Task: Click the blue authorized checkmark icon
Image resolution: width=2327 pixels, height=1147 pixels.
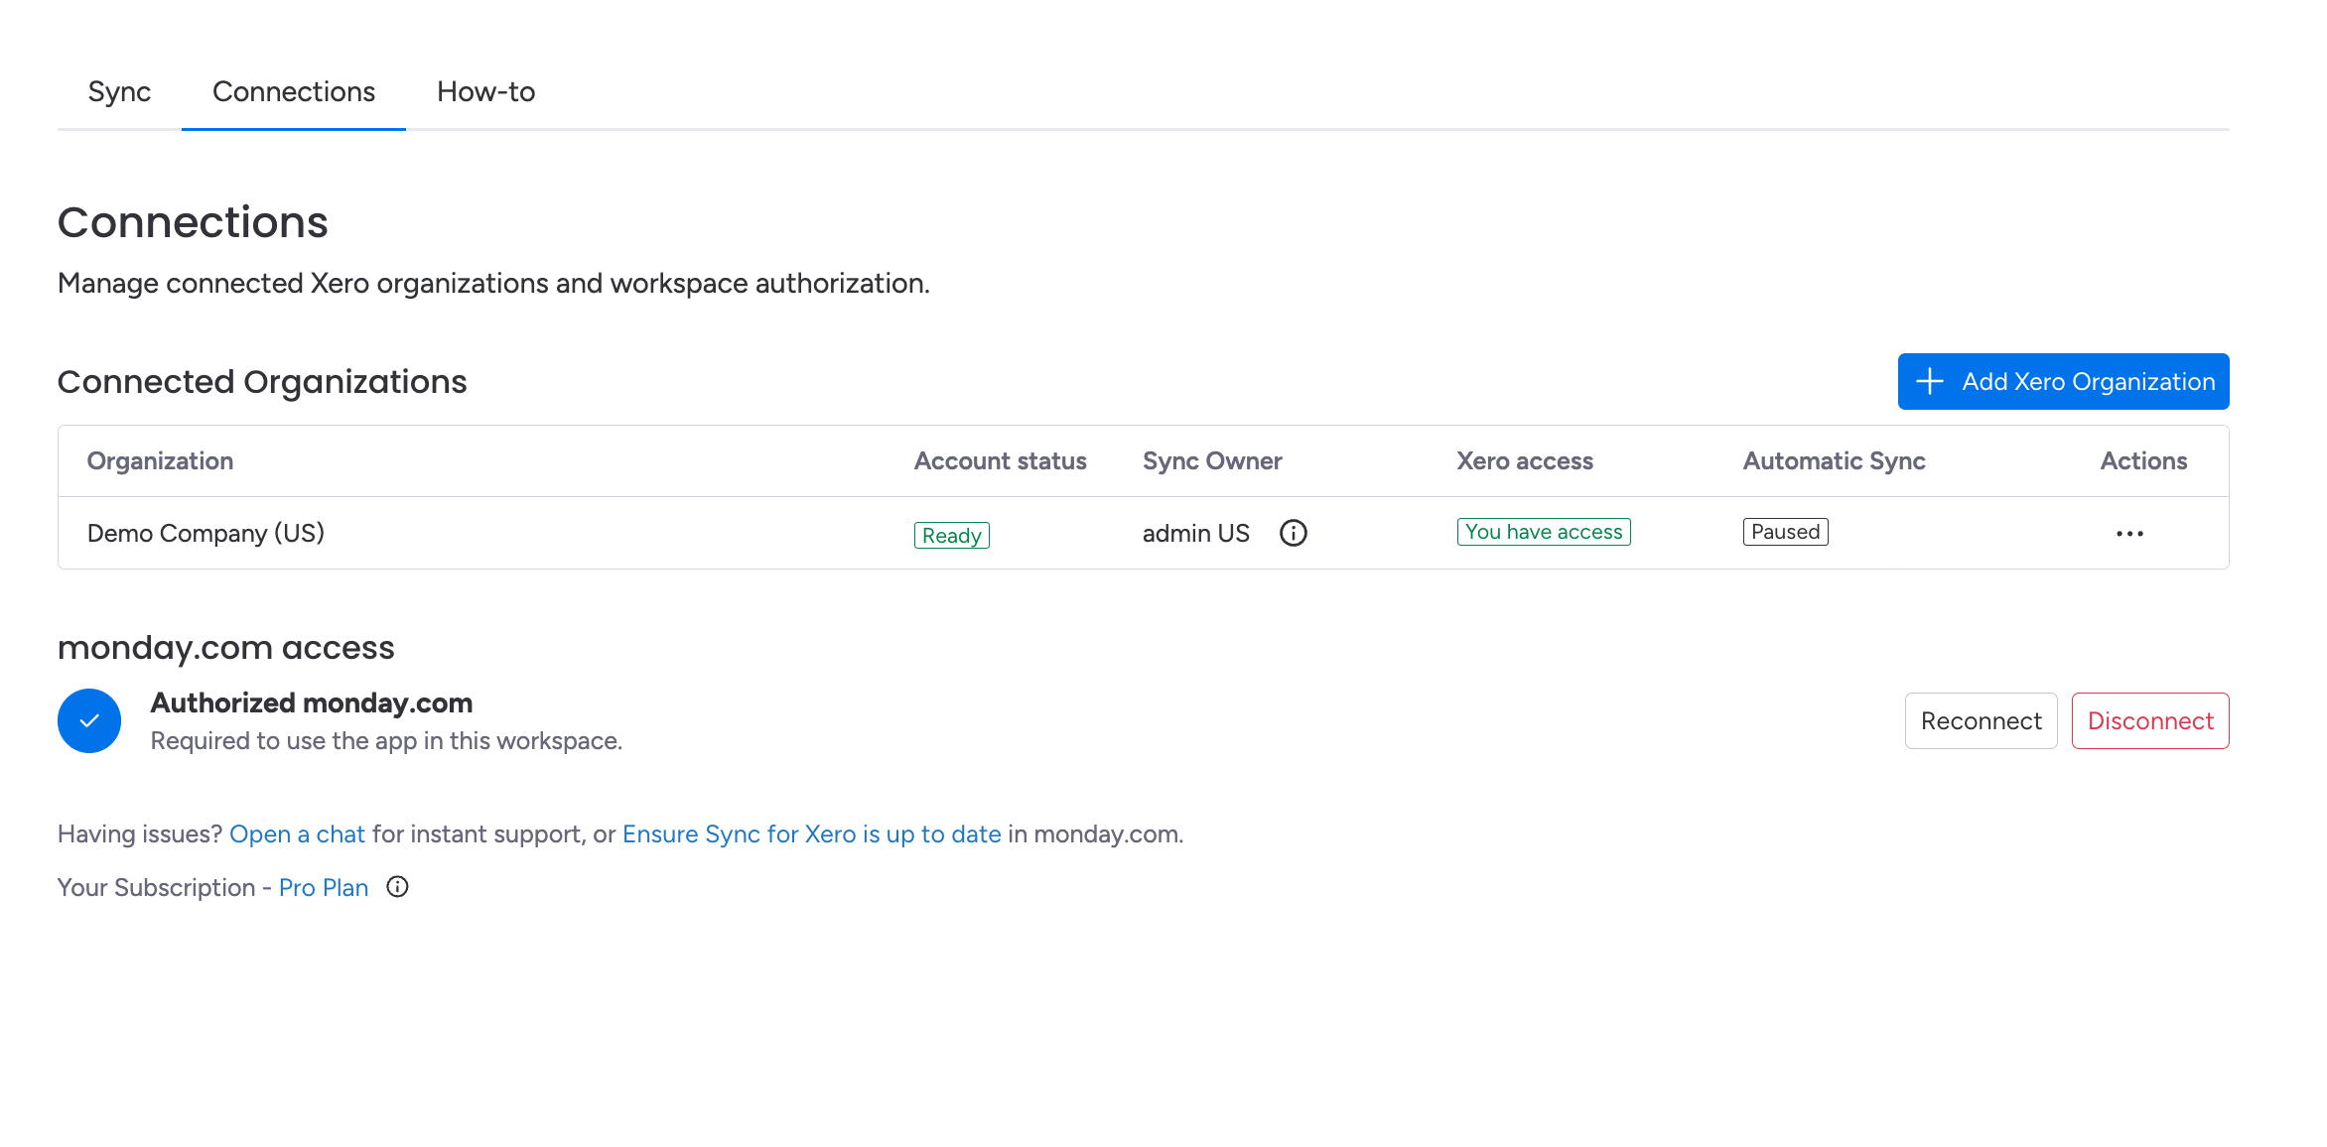Action: coord(89,721)
